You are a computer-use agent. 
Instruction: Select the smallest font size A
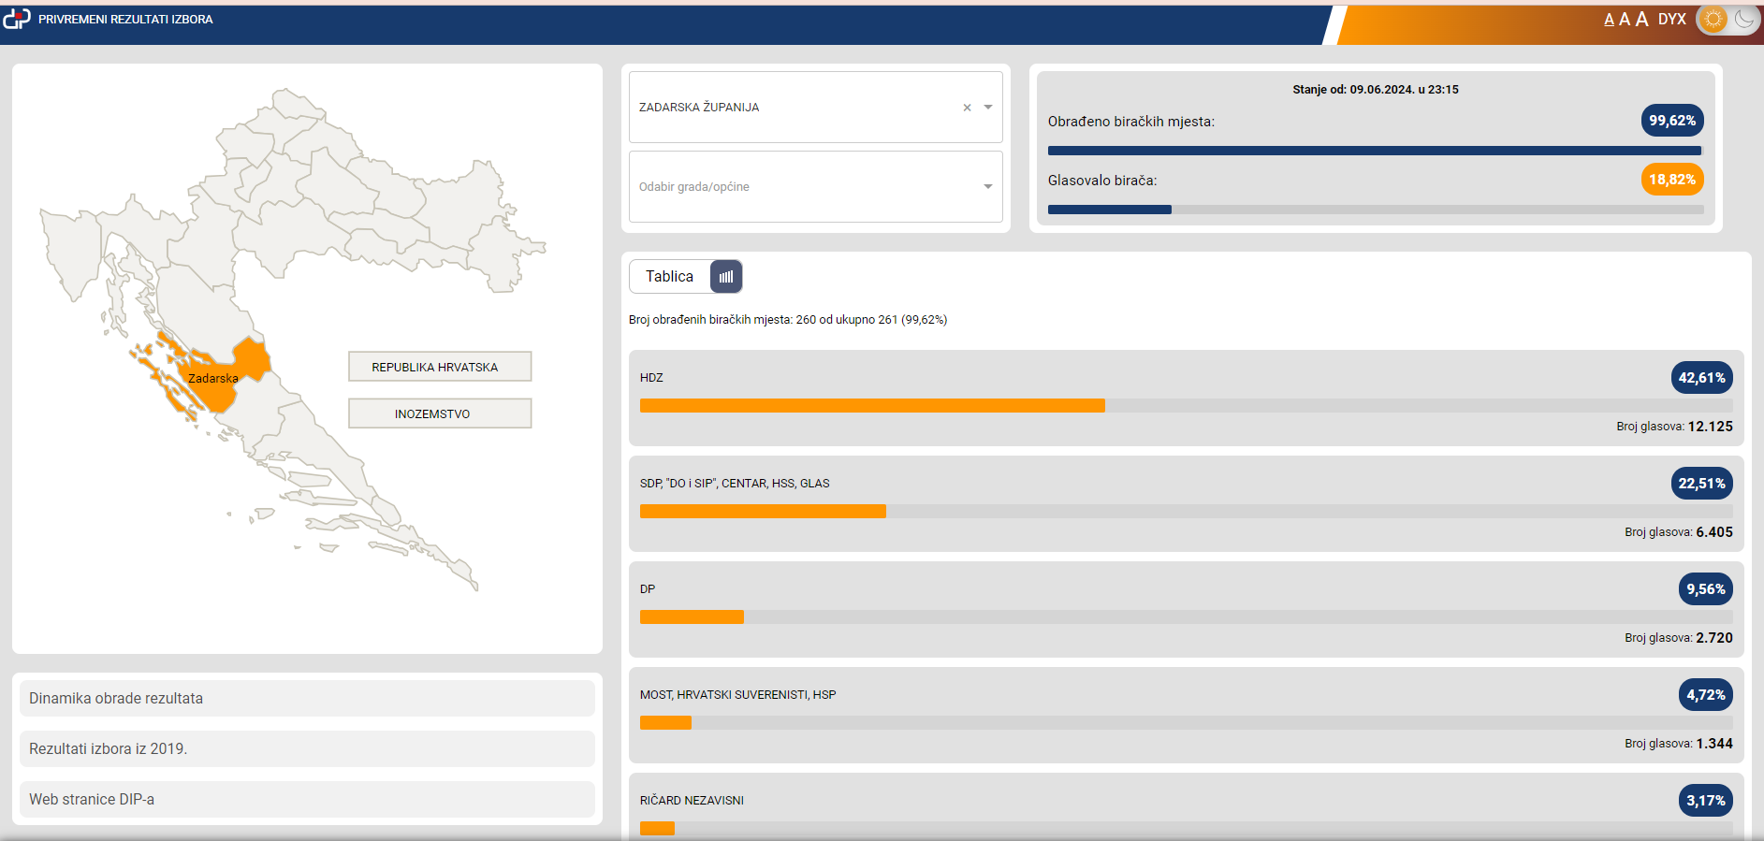click(x=1609, y=20)
